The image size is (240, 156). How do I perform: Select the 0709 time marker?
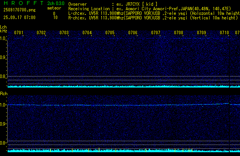[201, 33]
